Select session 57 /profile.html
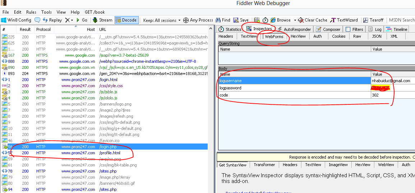 105,153
